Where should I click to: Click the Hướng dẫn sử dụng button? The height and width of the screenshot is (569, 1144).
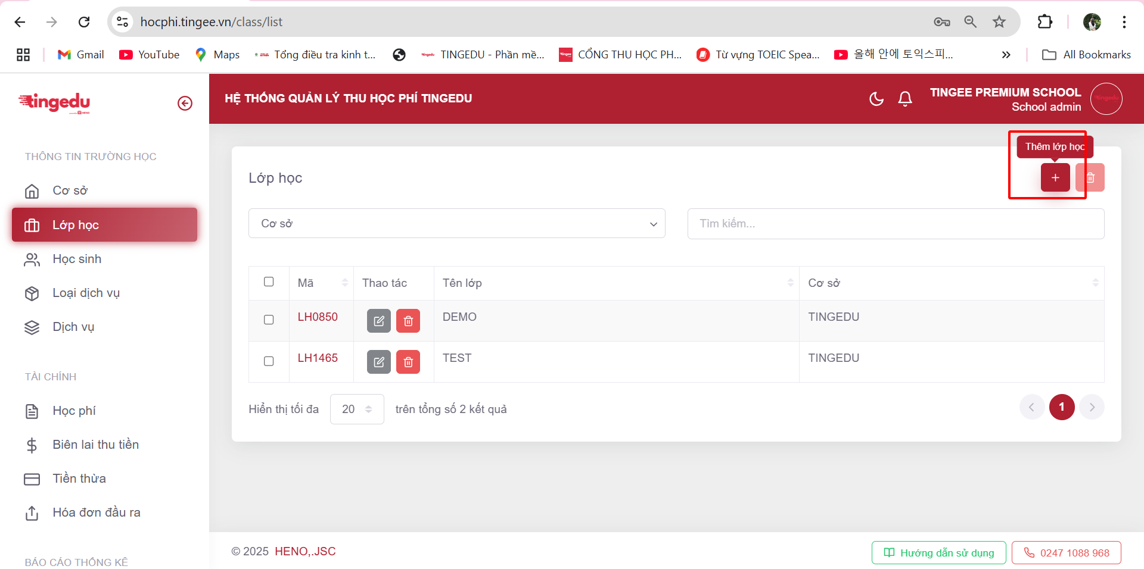938,553
